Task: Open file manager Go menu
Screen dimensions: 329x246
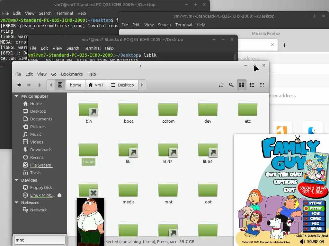Action: [x=54, y=74]
